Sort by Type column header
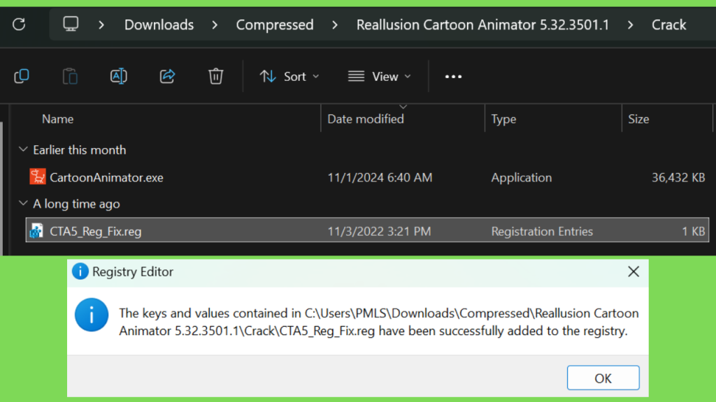Screen dimensions: 716x402 503,119
